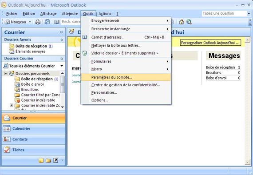Click the home icon in toolbar
253x175 pixels.
pos(182,22)
